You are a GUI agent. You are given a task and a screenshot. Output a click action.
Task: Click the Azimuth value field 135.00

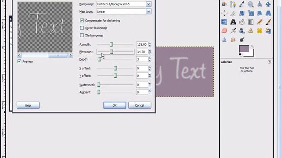click(x=142, y=44)
